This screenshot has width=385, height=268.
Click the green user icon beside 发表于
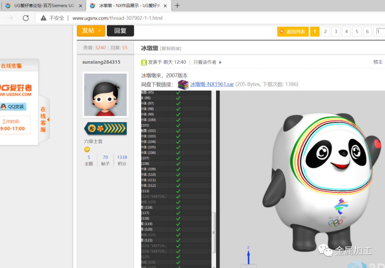click(x=144, y=62)
